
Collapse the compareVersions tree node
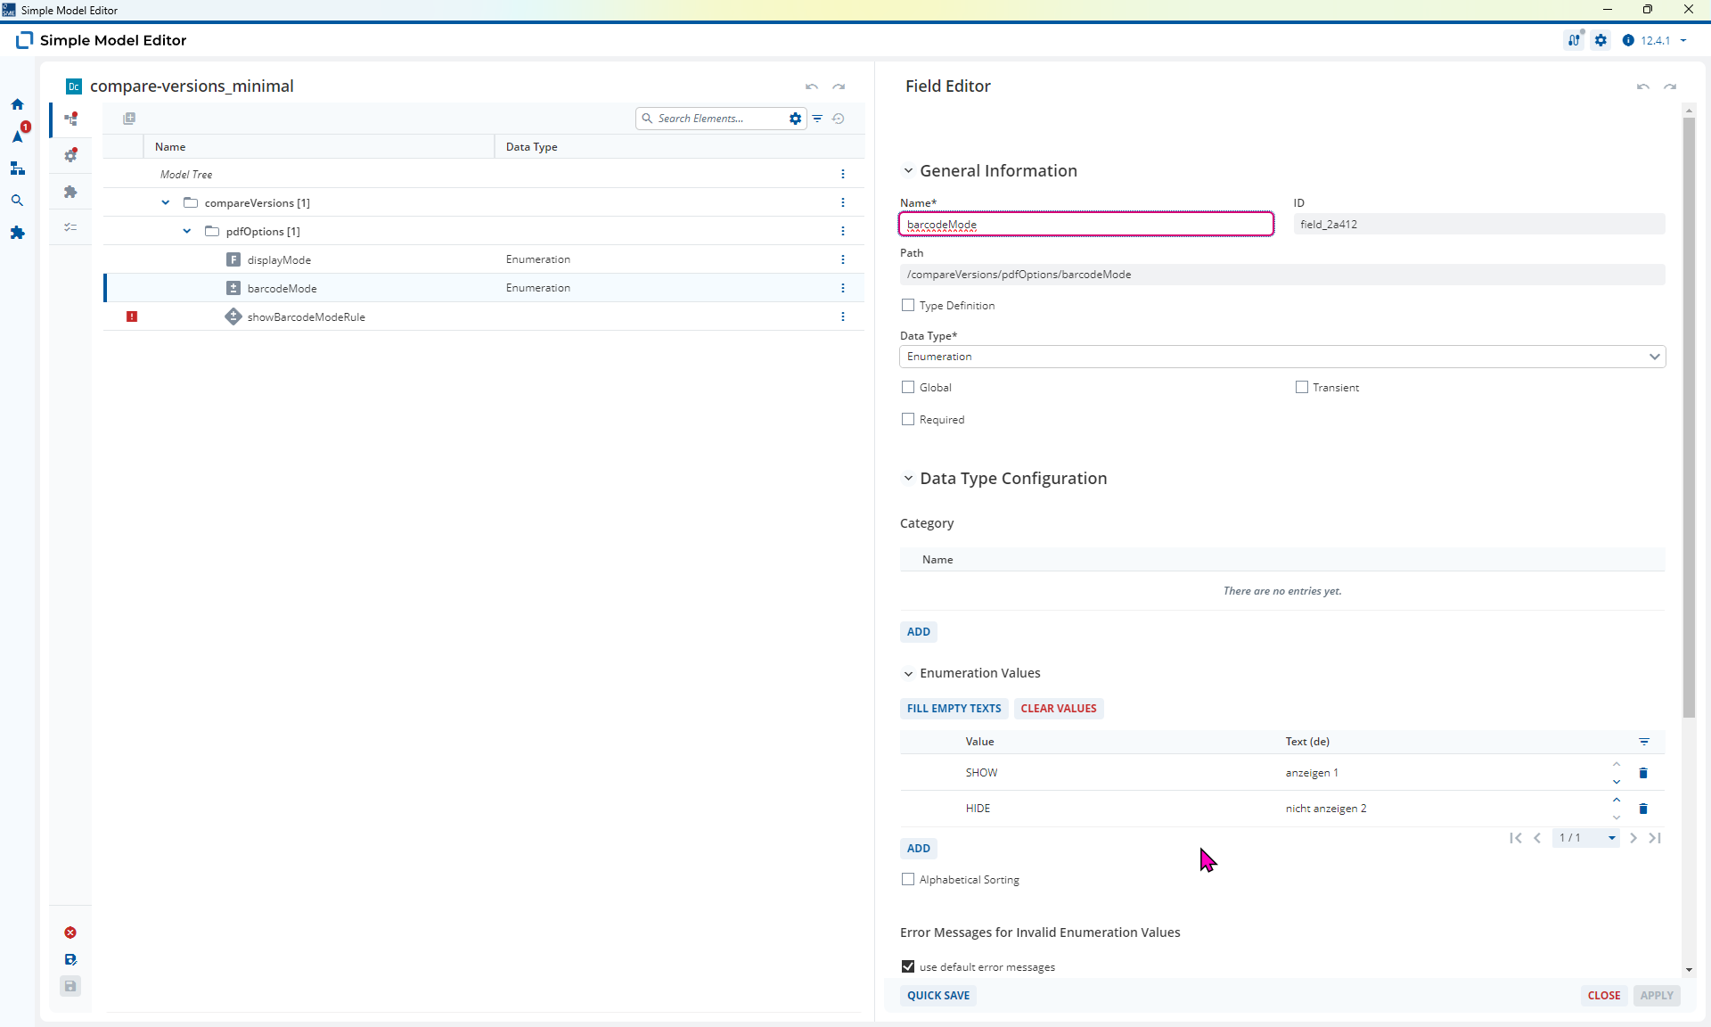click(166, 202)
